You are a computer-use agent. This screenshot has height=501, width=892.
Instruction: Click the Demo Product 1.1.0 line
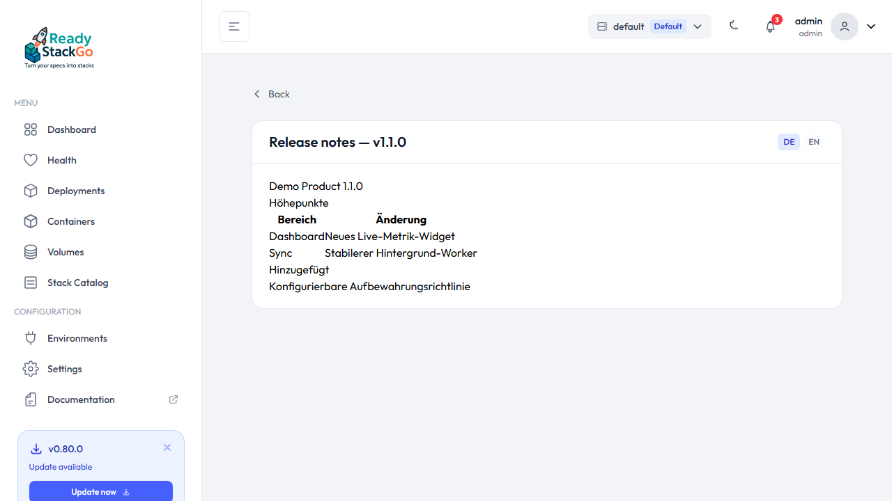[316, 186]
